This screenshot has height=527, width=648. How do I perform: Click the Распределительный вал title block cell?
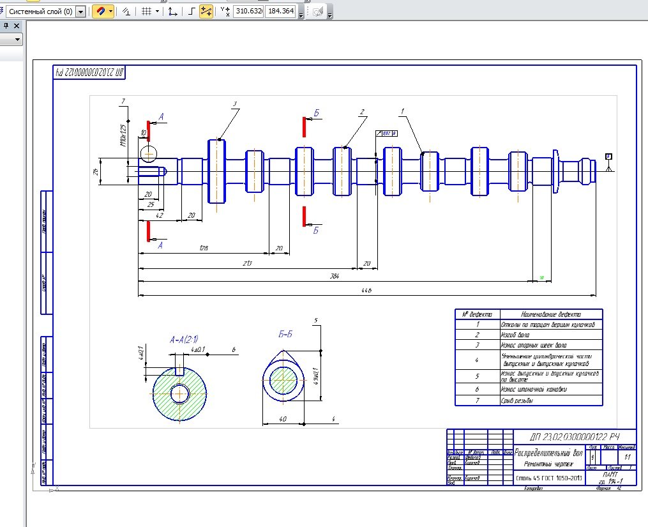click(x=548, y=452)
